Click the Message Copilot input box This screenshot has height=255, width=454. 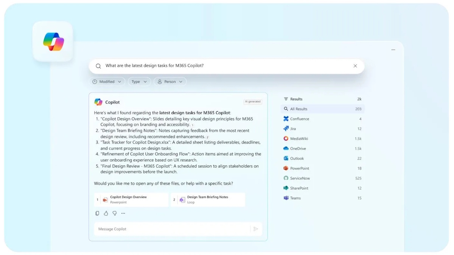(x=172, y=229)
